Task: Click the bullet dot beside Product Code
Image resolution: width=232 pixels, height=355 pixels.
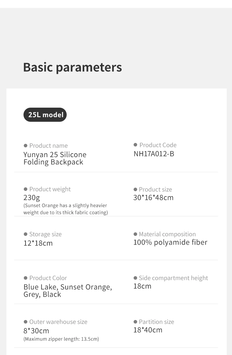Action: tap(135, 145)
